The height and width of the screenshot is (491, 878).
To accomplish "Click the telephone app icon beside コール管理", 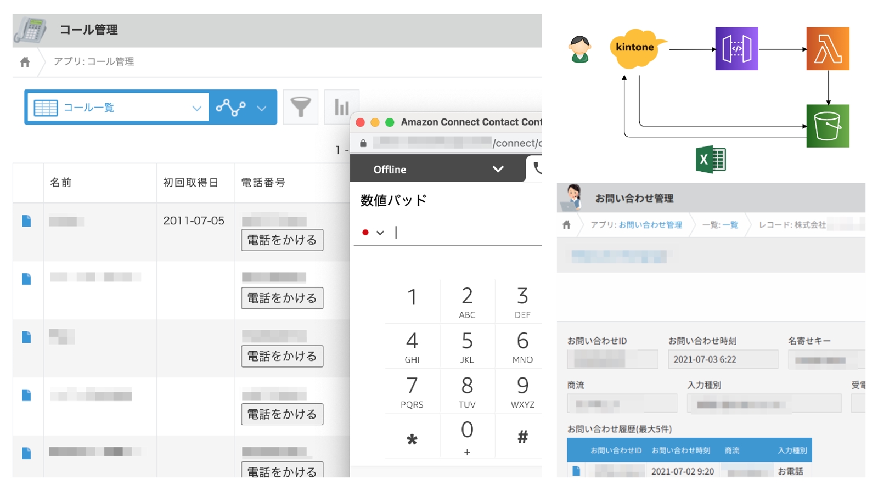I will point(31,30).
